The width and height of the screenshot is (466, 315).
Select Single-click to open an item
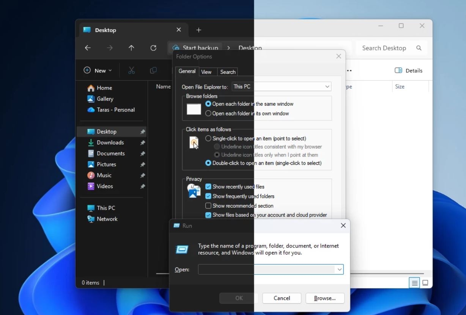tap(255, 138)
